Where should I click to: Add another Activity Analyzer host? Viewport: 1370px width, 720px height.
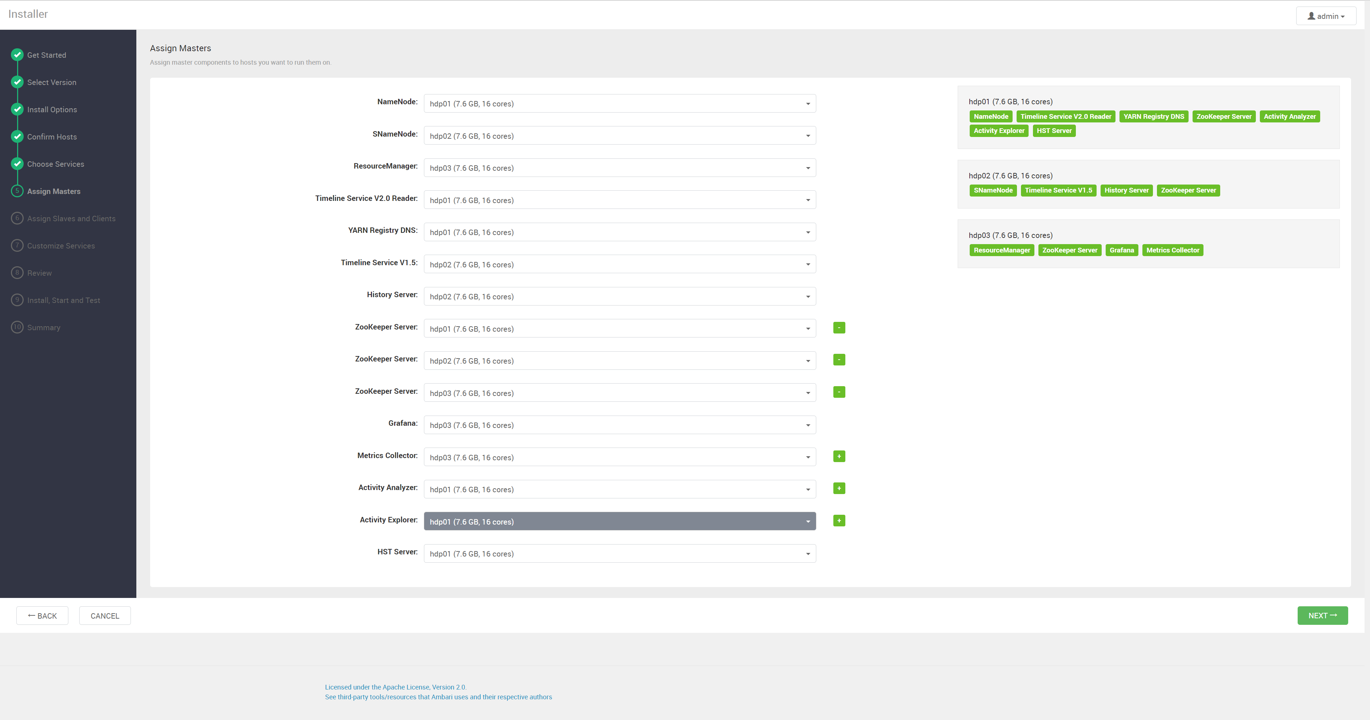839,488
